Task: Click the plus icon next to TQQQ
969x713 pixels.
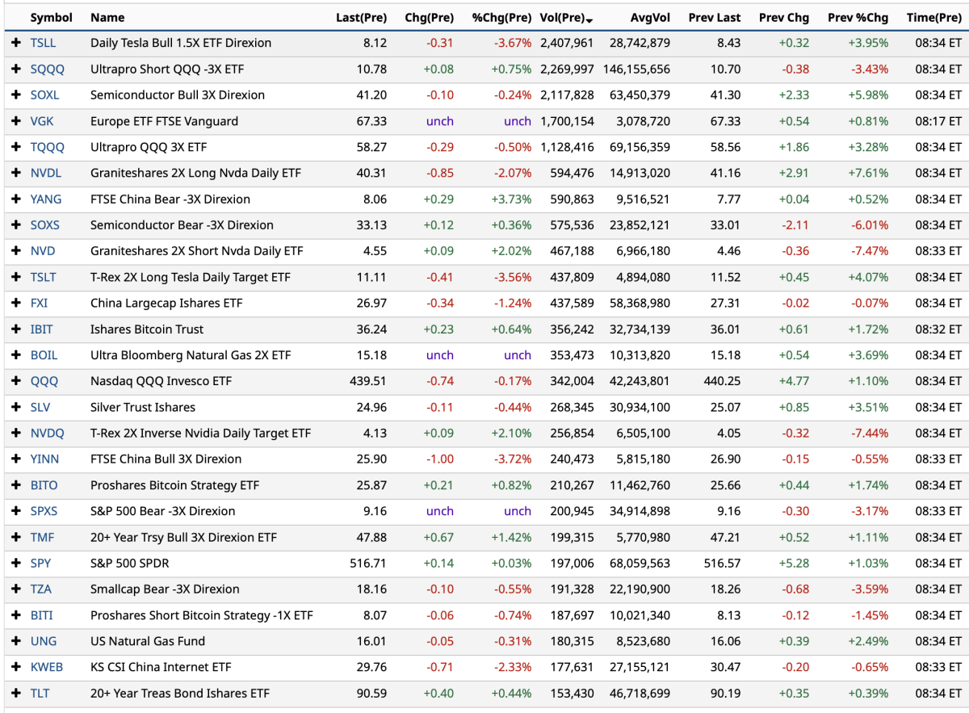Action: (15, 147)
